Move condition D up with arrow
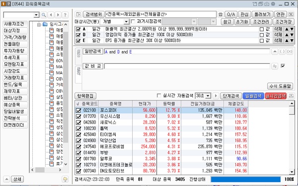 [287, 35]
